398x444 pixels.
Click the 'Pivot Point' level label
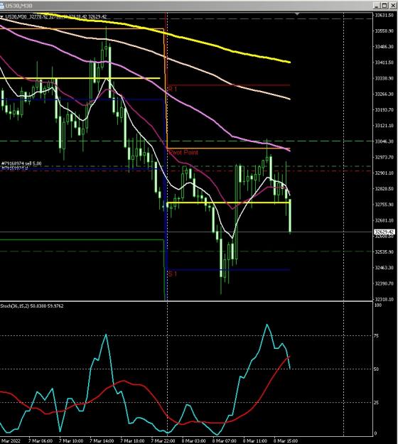[183, 153]
